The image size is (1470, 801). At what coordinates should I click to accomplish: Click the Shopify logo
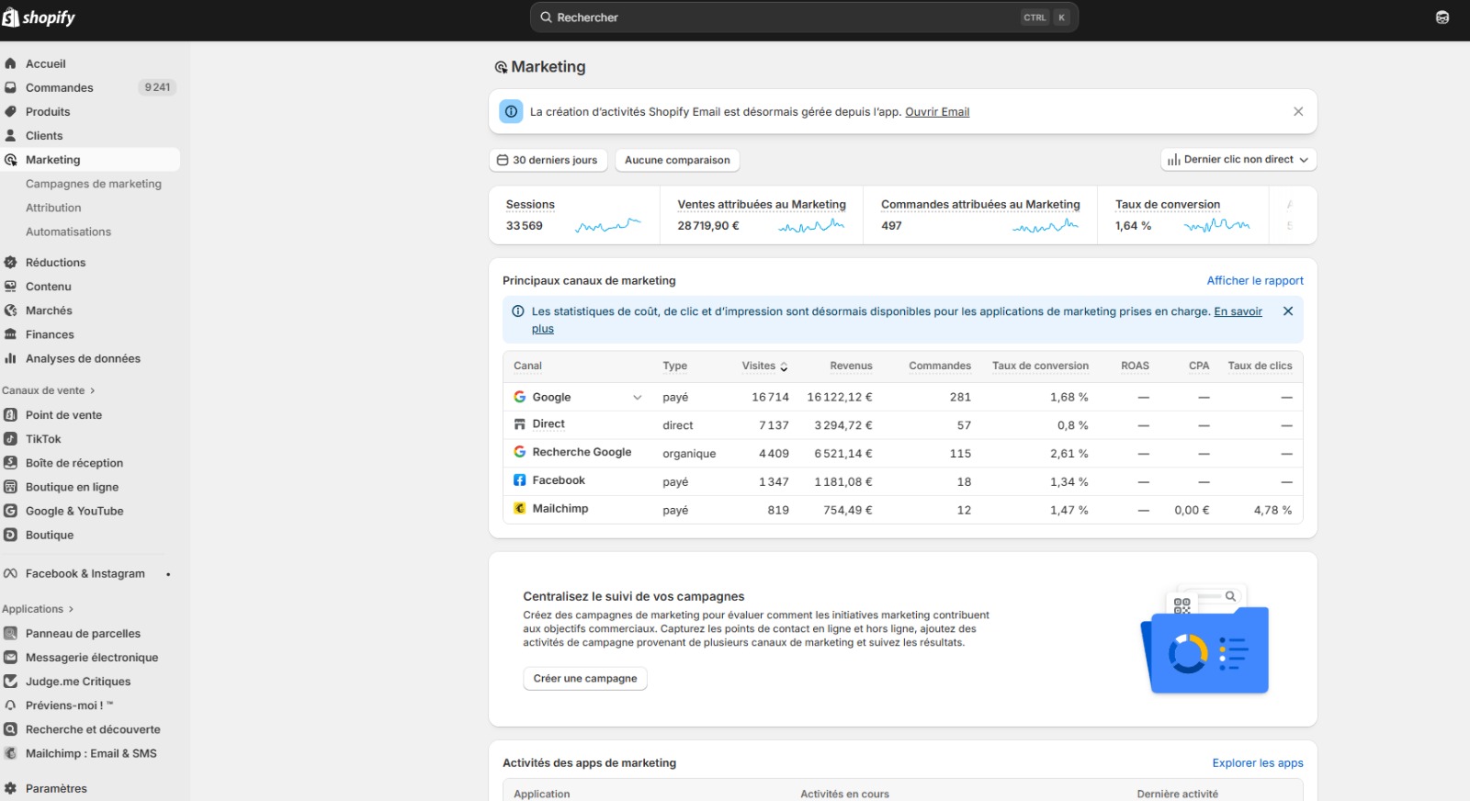point(39,17)
